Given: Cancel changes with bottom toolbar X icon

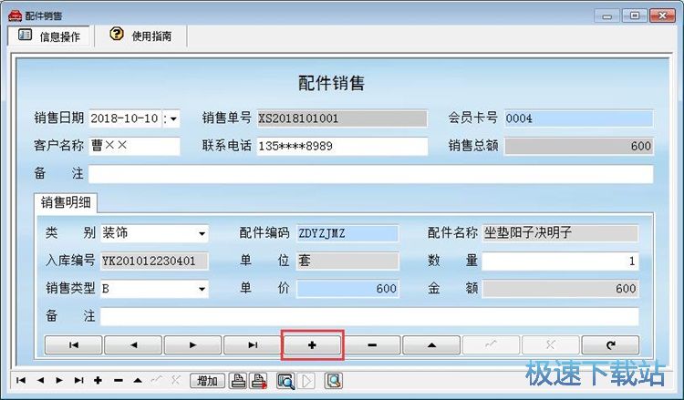Looking at the screenshot, I should point(176,380).
